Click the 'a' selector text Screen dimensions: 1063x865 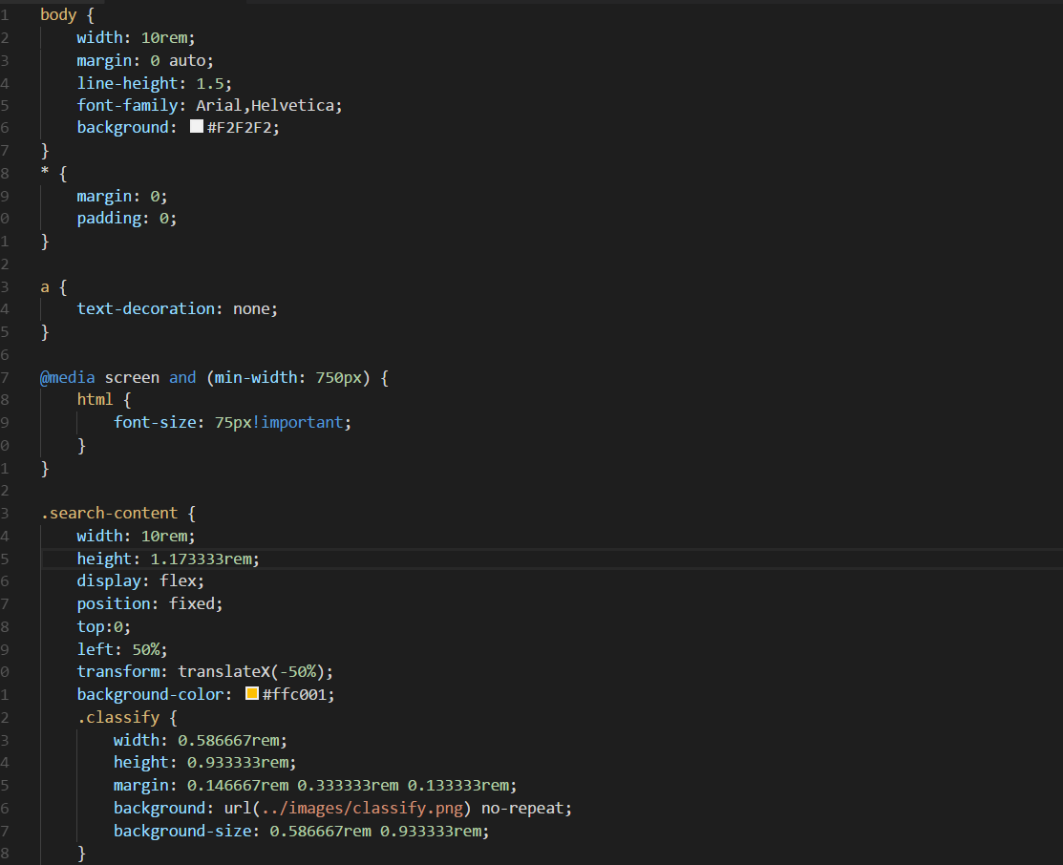pos(45,287)
